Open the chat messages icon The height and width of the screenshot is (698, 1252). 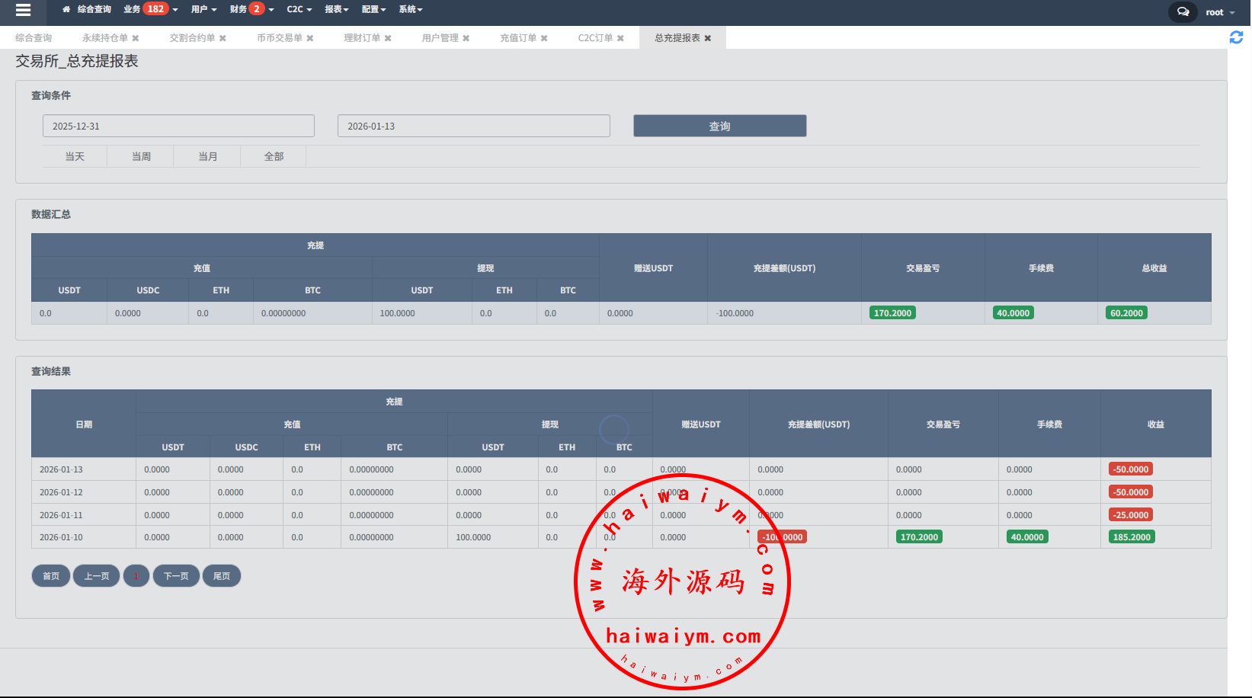1183,12
